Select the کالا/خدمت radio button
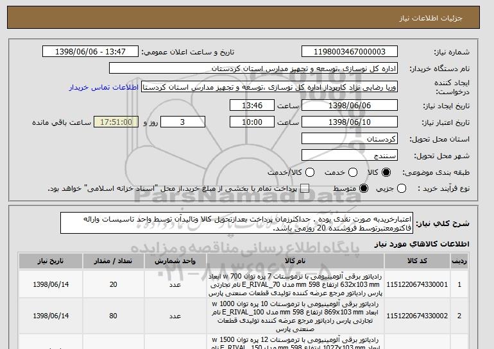The image size is (494, 349). coord(310,172)
